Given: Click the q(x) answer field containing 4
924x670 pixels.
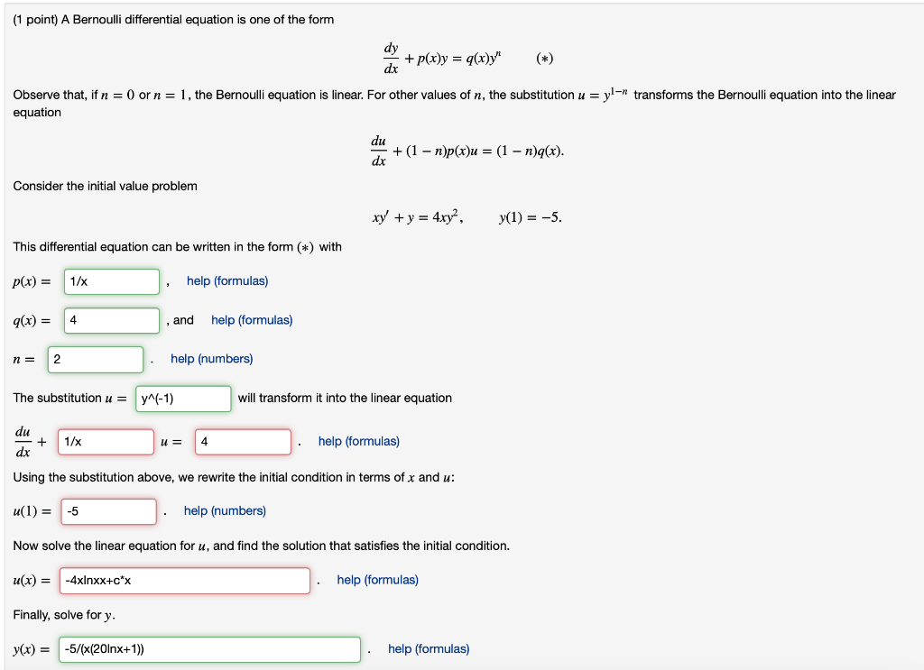Looking at the screenshot, I should pos(111,320).
